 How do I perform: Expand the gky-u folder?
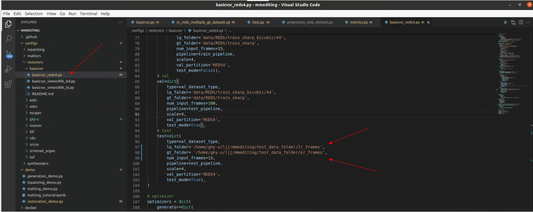click(27, 119)
